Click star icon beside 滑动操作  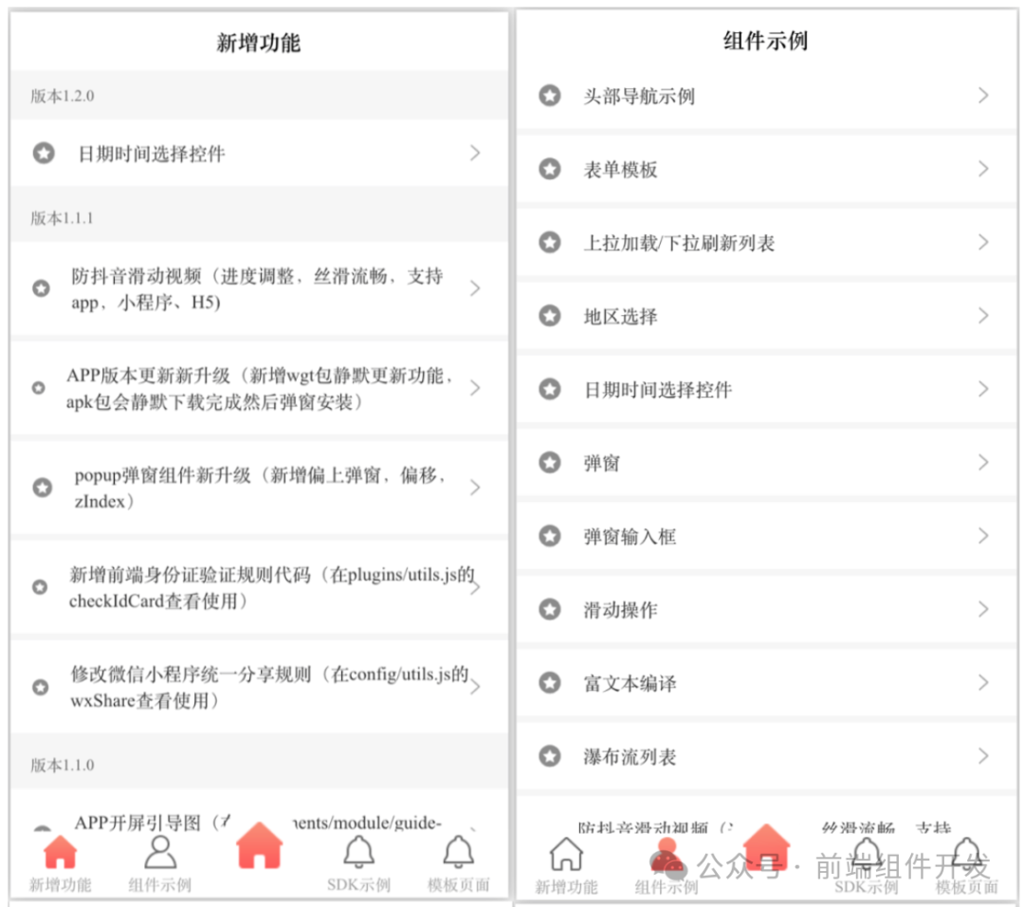[550, 609]
